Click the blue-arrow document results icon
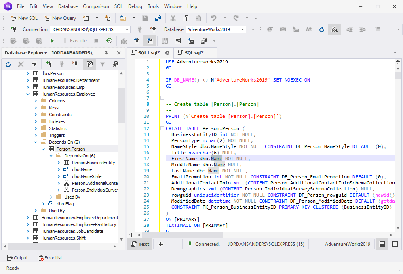Screen dimensions: 403x274 click(x=137, y=41)
